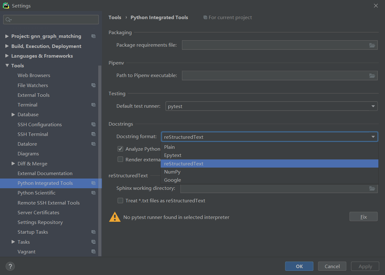Click folder browse icon for Pipenv executable path

click(372, 75)
